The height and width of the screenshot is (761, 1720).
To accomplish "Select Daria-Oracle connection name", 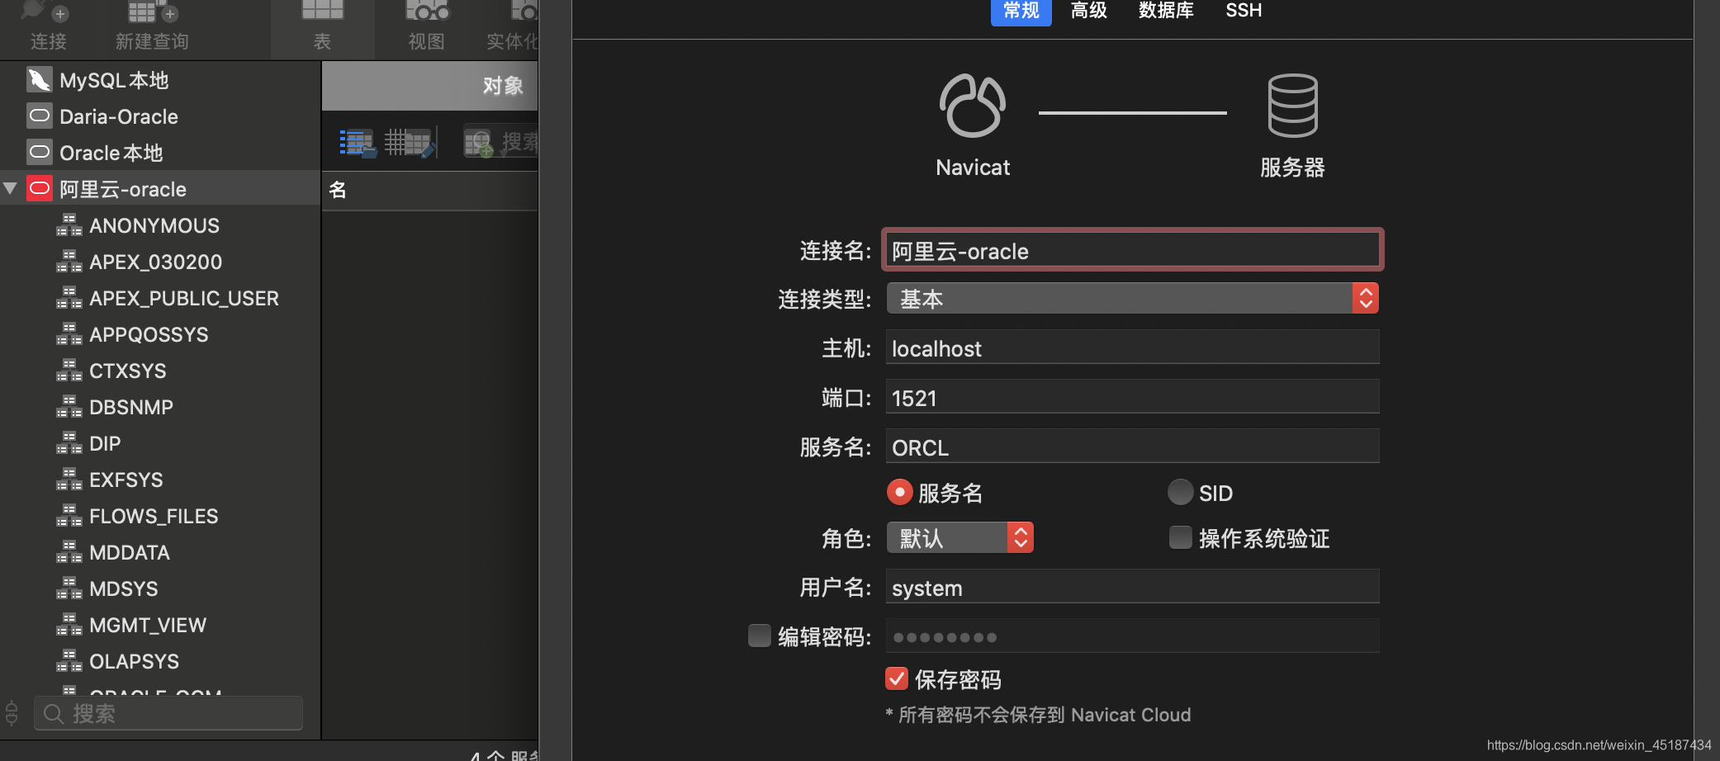I will click(x=119, y=117).
